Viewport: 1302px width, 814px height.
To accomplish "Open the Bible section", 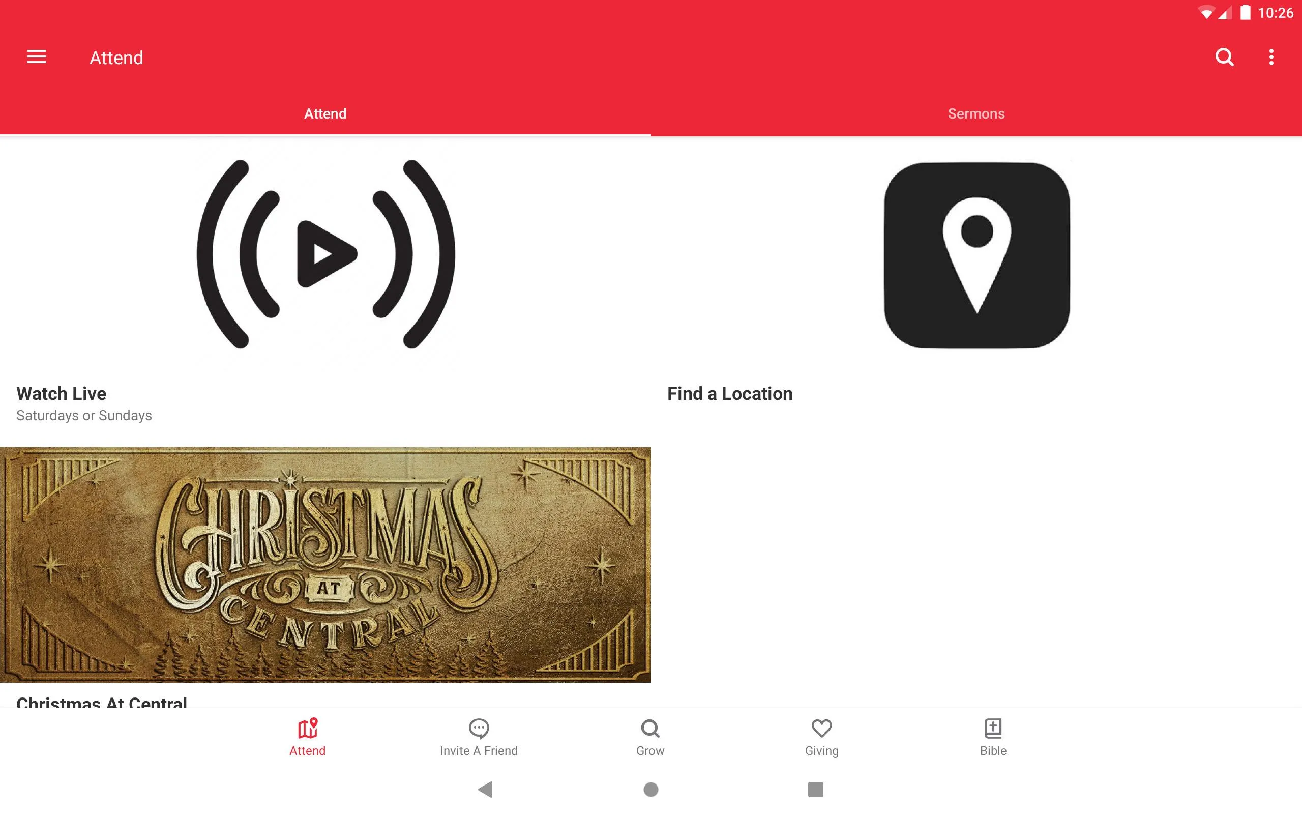I will pos(993,736).
